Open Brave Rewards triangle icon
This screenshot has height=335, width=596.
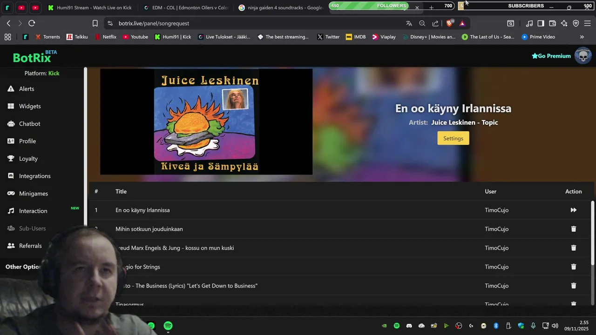click(462, 23)
